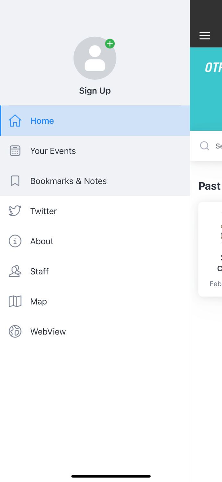Click the calendar icon beside Your Events
Image resolution: width=222 pixels, height=482 pixels.
tap(15, 151)
